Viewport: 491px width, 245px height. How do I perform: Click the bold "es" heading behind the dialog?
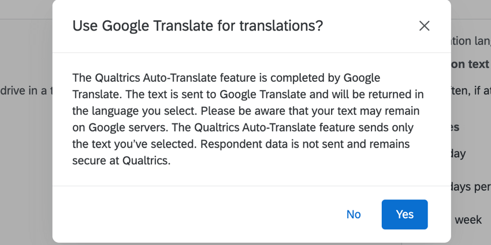pyautogui.click(x=455, y=127)
